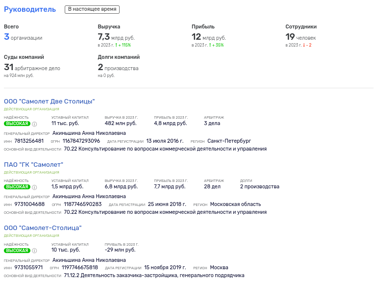Click activity '71.12.2 Деятельность заказчика-застройщика'
Screen dimensions: 374x282
tap(154, 275)
